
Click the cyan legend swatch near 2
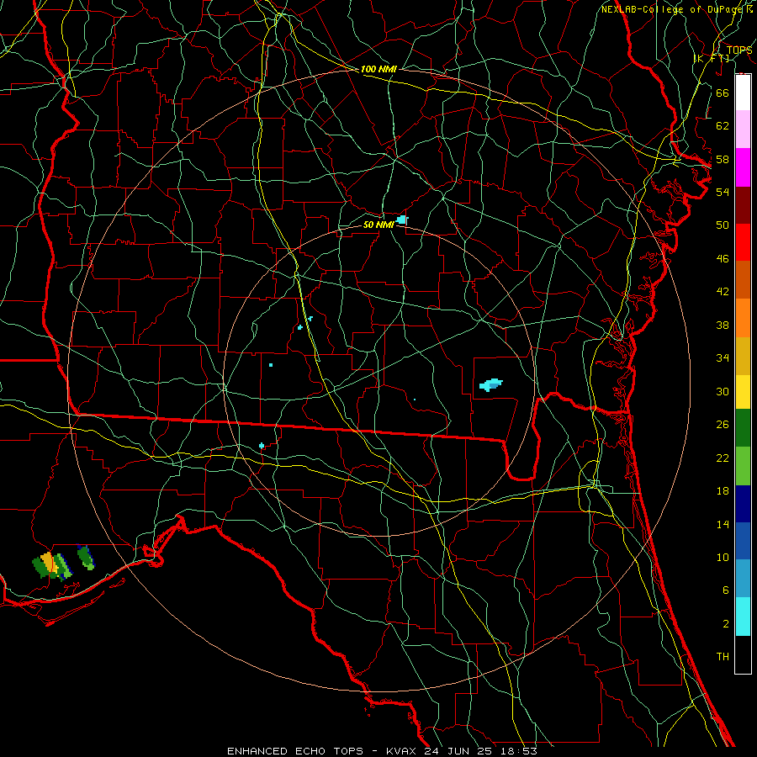(x=743, y=617)
